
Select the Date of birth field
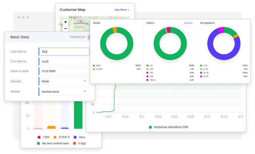[64, 71]
